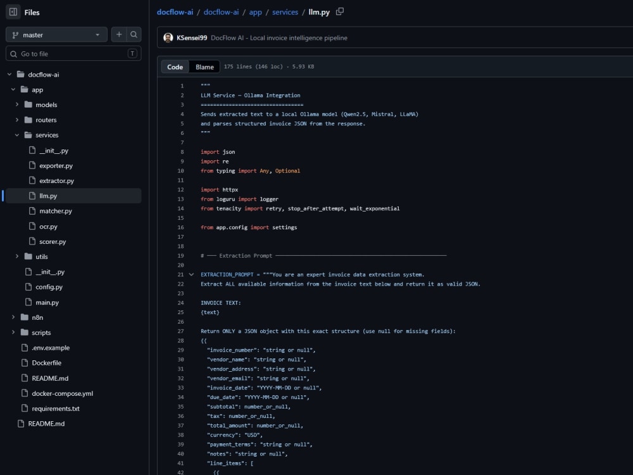Screen dimensions: 633x475
Task: Switch to the Code tab
Action: coord(175,66)
